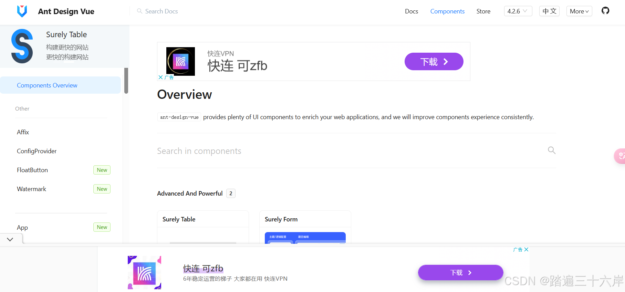
Task: Click the pink floating widget on right edge
Action: coord(619,156)
